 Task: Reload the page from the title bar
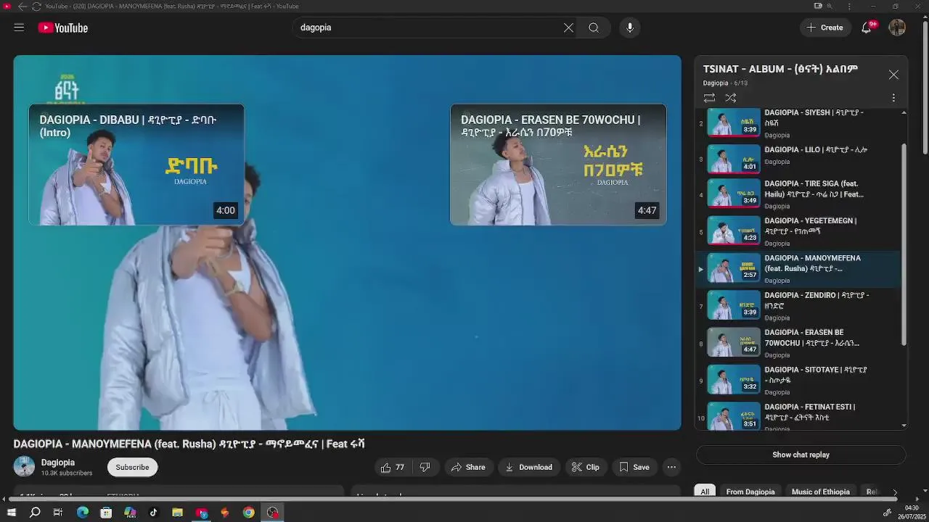pyautogui.click(x=36, y=6)
